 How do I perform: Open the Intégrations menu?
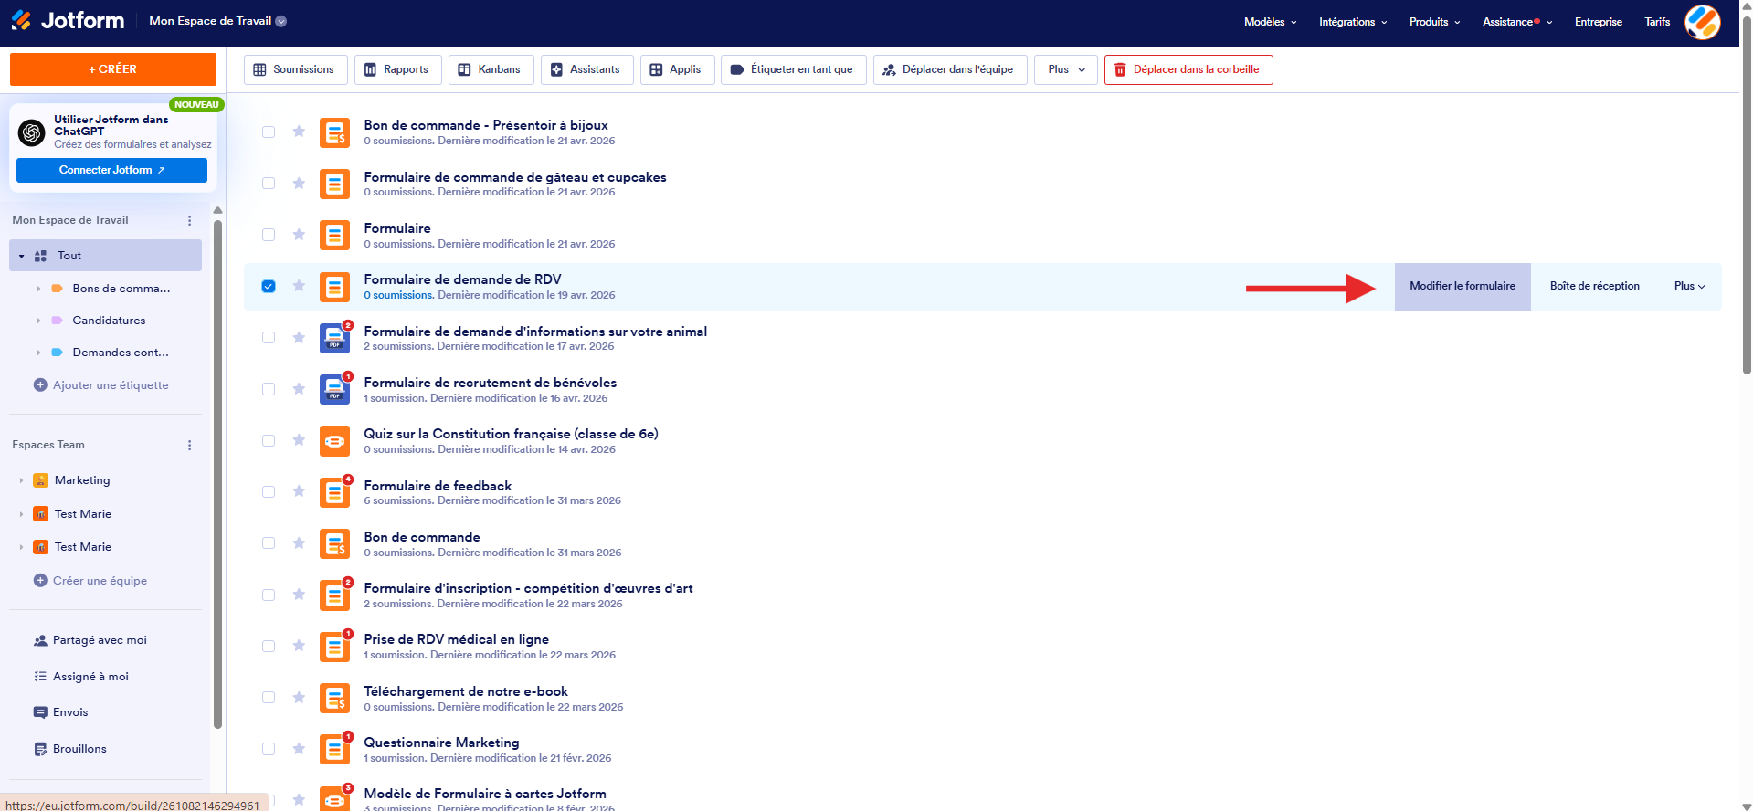1353,22
